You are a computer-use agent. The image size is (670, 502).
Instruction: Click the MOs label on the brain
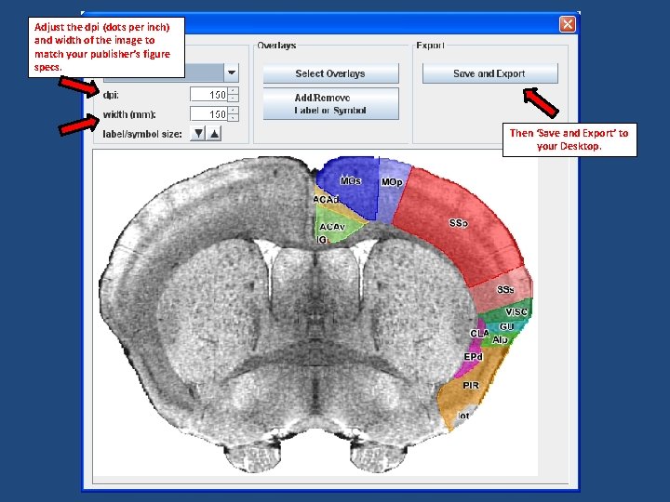351,181
